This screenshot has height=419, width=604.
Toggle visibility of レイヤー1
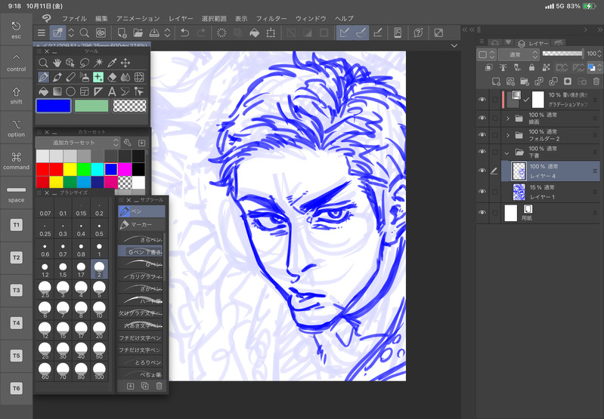pos(482,192)
